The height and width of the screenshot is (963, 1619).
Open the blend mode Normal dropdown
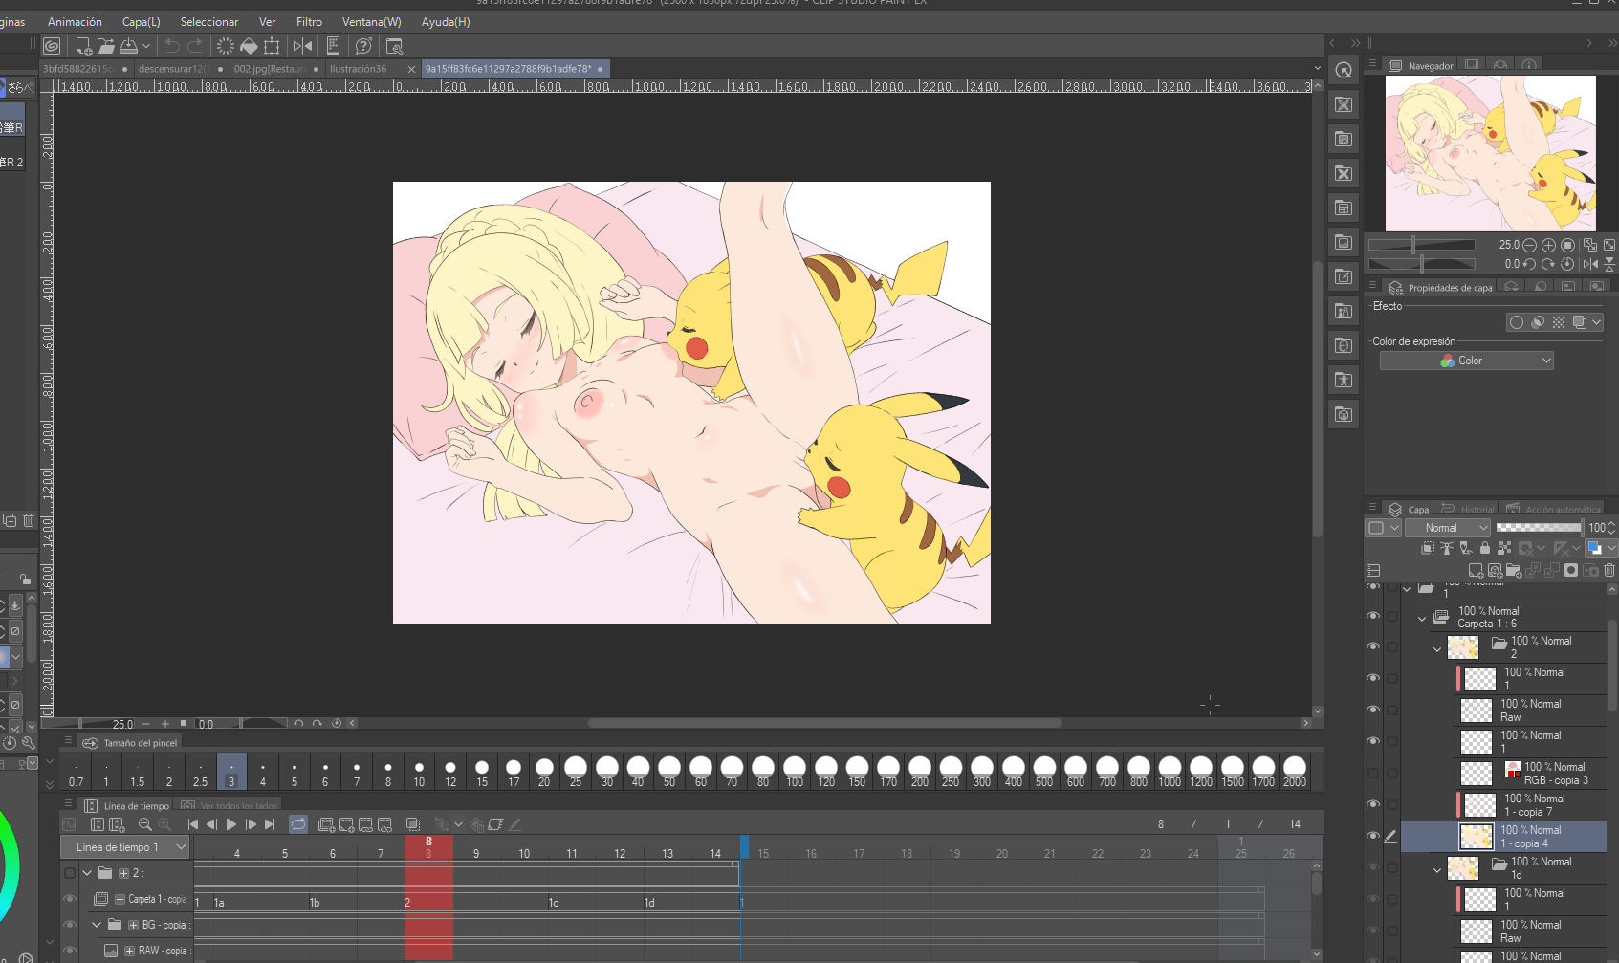pyautogui.click(x=1448, y=528)
